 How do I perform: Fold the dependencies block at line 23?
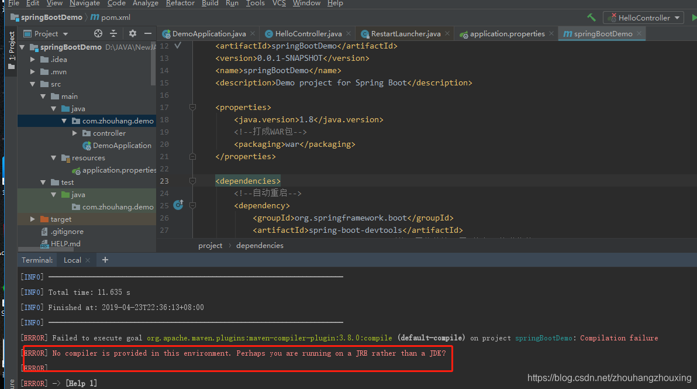pyautogui.click(x=192, y=181)
